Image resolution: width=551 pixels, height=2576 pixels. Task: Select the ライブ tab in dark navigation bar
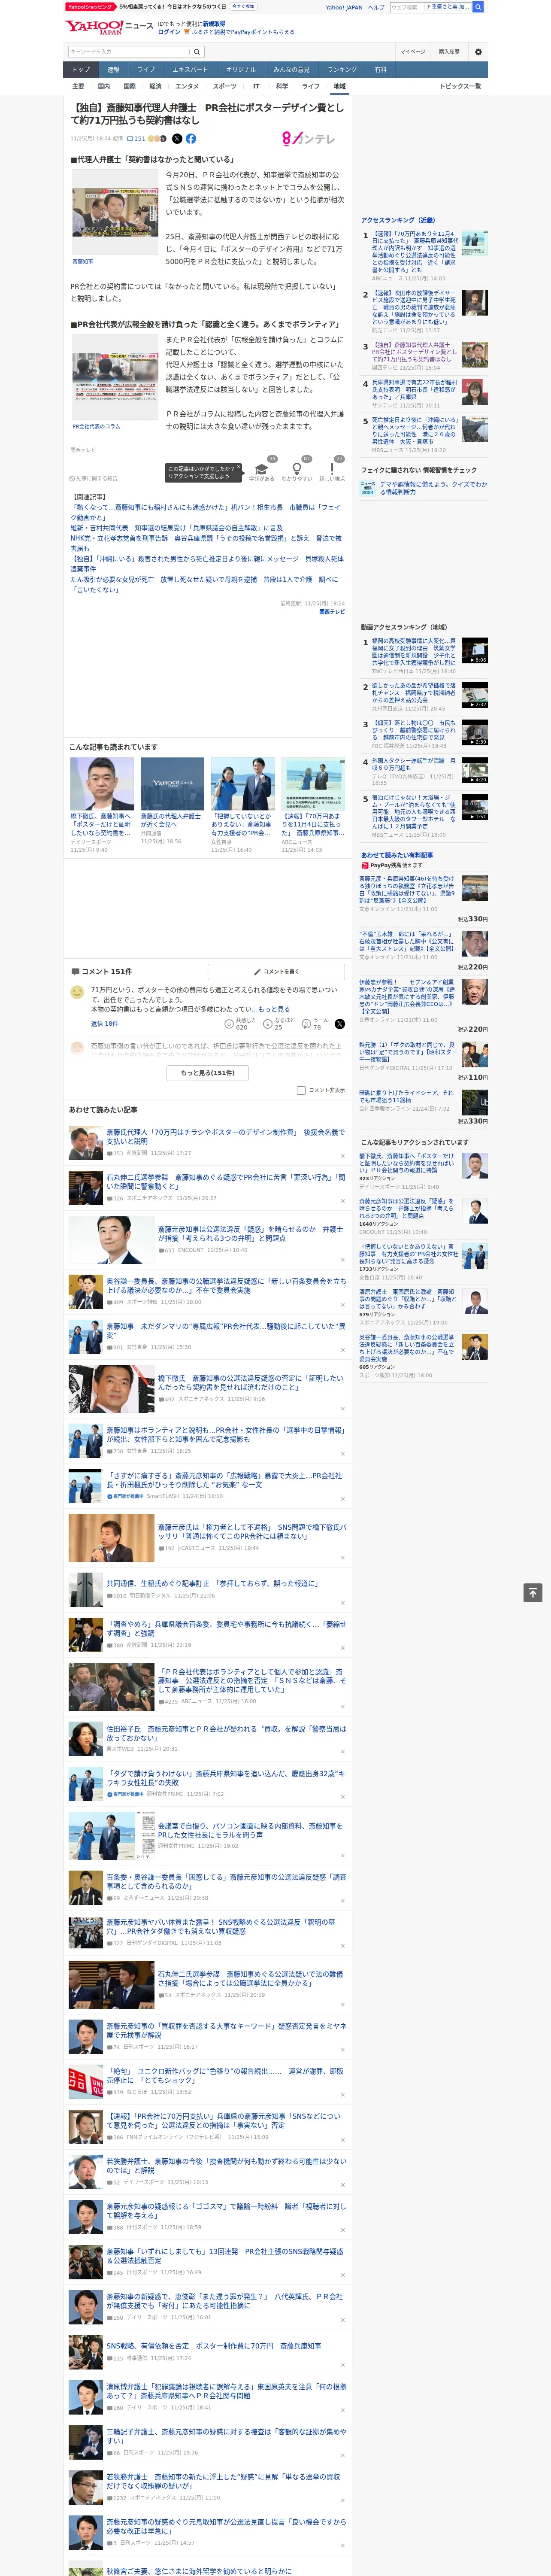(146, 70)
